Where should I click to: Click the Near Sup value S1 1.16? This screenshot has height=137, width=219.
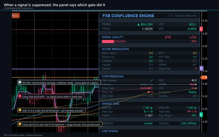tap(148, 112)
